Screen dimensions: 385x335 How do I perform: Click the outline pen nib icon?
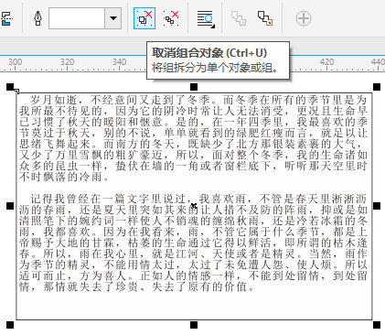click(x=37, y=18)
